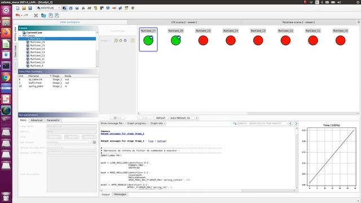Switch to the VTK scene:2 - viewer:1 tab

(184, 22)
